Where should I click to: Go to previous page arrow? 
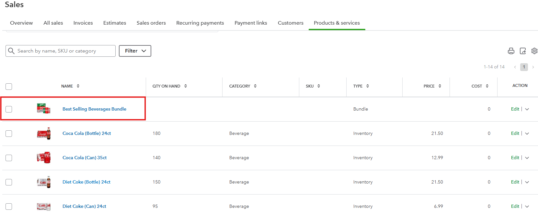(515, 67)
